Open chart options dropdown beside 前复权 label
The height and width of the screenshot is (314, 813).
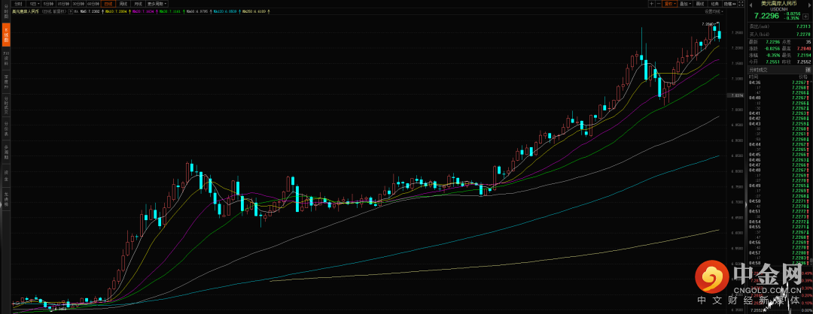coord(71,11)
